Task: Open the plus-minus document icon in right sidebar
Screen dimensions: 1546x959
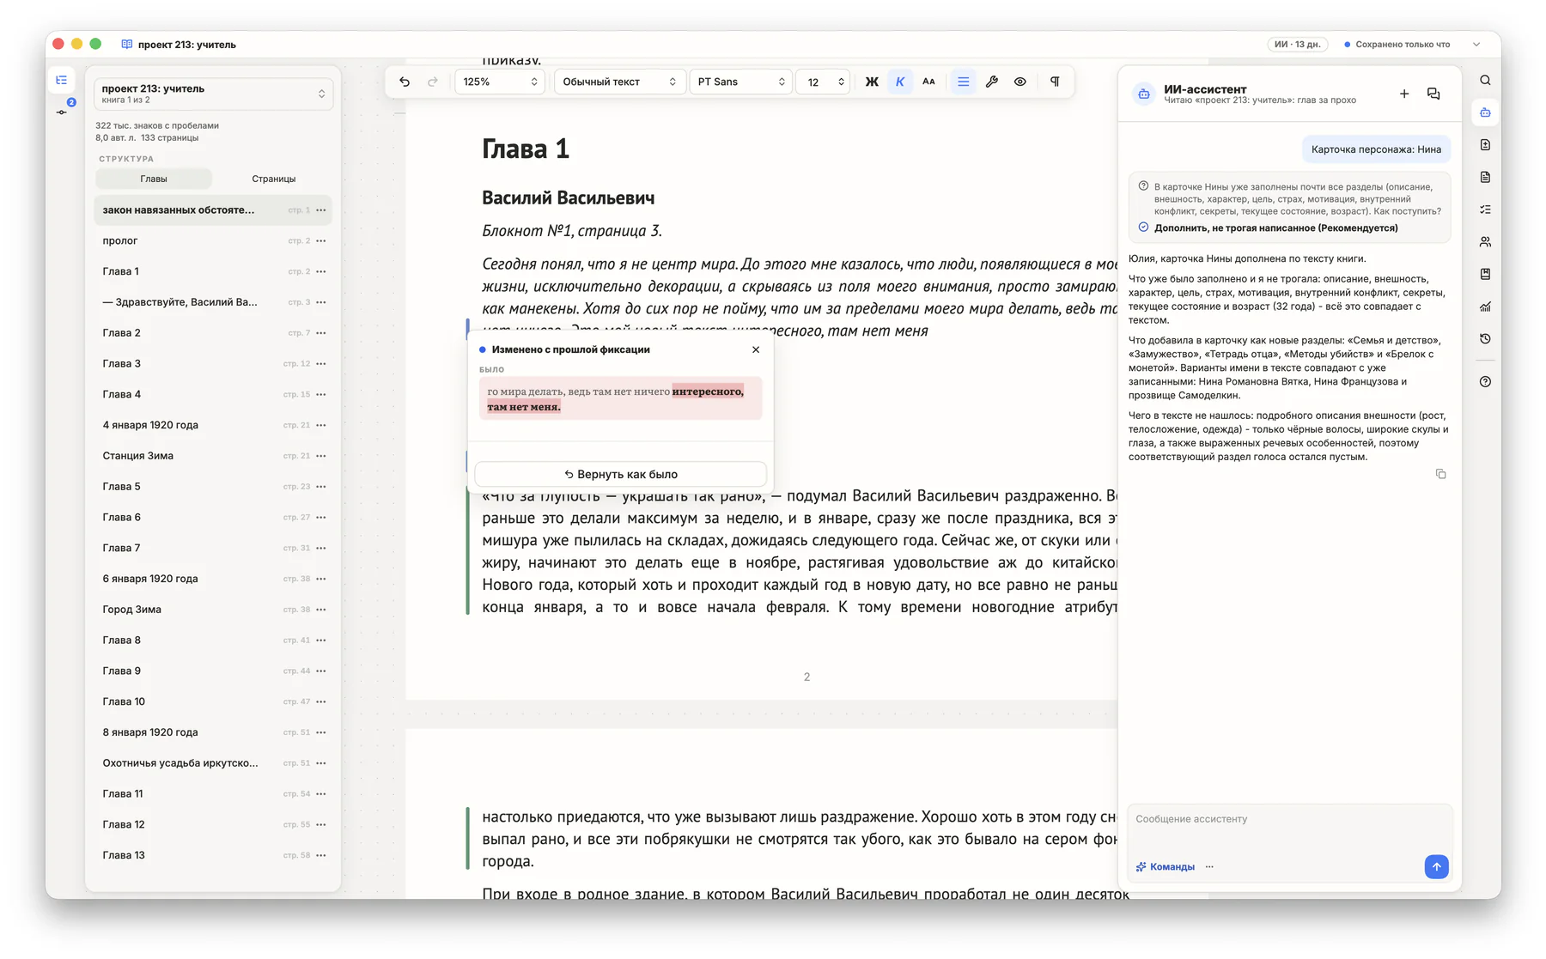Action: 1485,145
